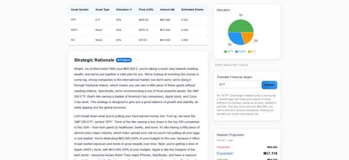Click the 50% allocation cell

tap(119, 20)
